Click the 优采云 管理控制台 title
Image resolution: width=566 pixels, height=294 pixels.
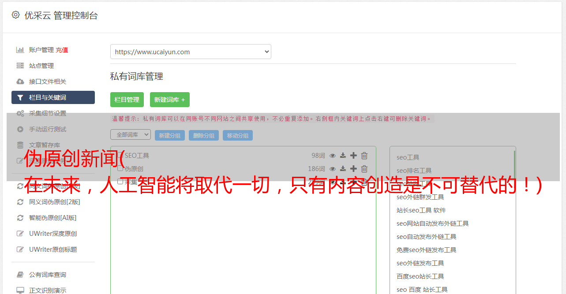(x=61, y=15)
